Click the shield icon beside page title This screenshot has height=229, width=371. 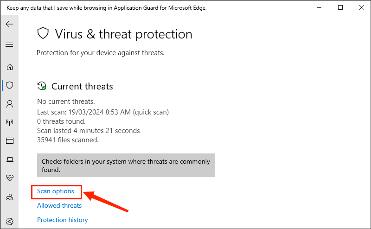43,34
